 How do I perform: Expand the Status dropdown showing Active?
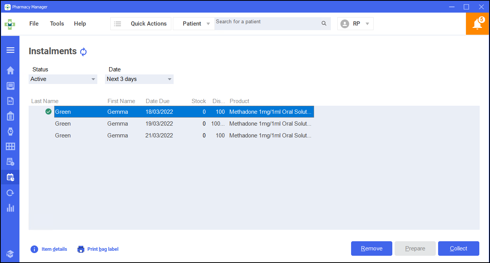pyautogui.click(x=63, y=79)
